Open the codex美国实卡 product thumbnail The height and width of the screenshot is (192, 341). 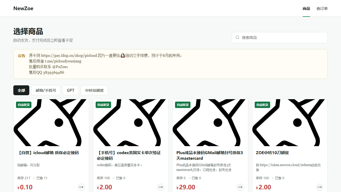pyautogui.click(x=131, y=123)
